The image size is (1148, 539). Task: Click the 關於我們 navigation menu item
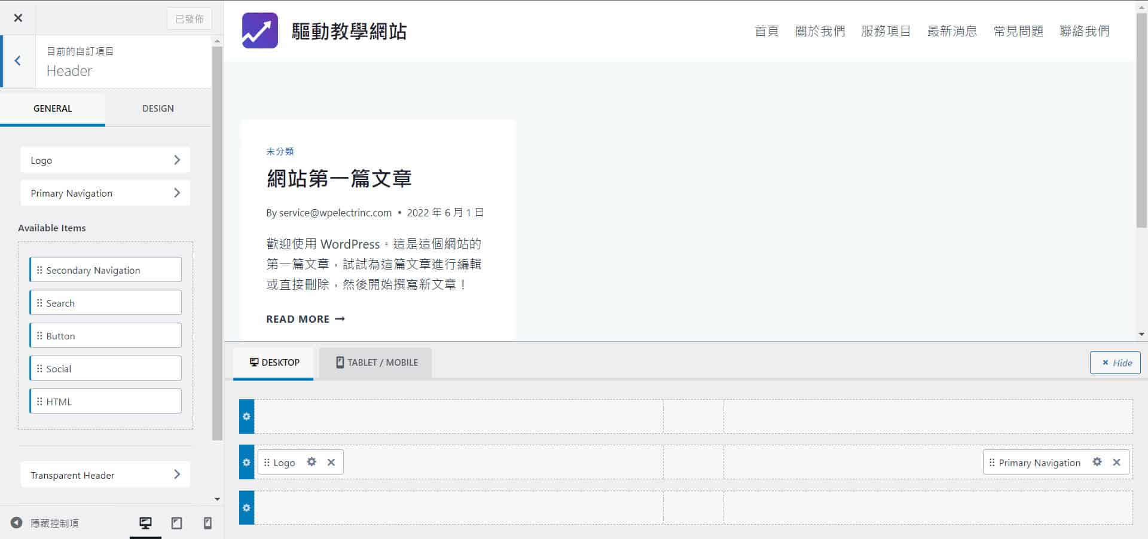[820, 31]
